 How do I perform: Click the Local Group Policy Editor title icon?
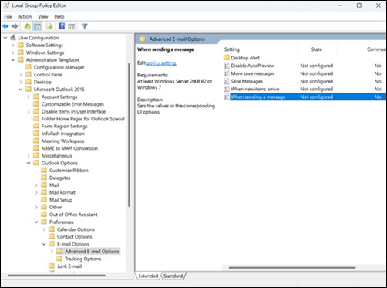click(x=6, y=5)
